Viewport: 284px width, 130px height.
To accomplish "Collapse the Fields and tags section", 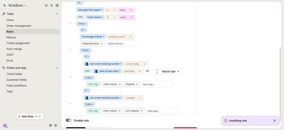I will (57, 68).
